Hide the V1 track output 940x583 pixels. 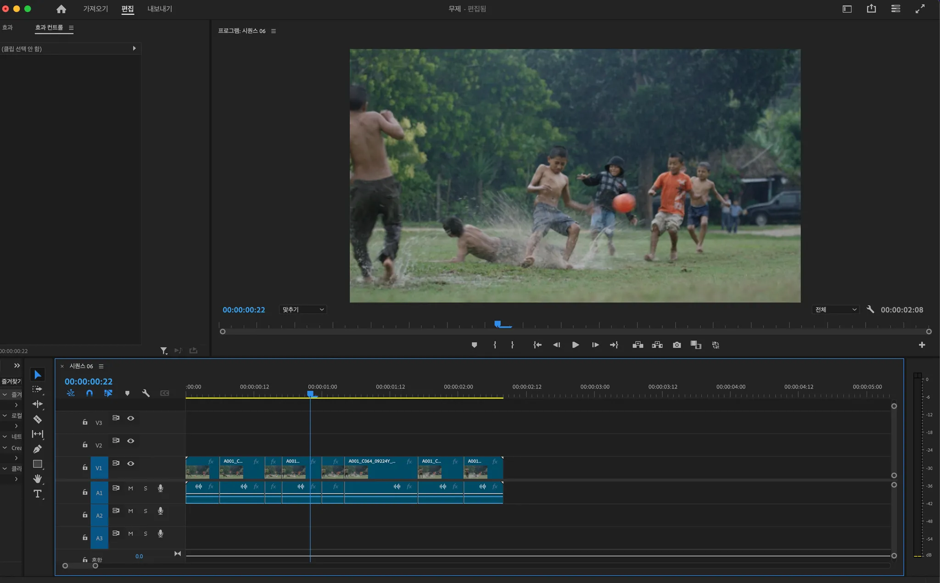(131, 463)
